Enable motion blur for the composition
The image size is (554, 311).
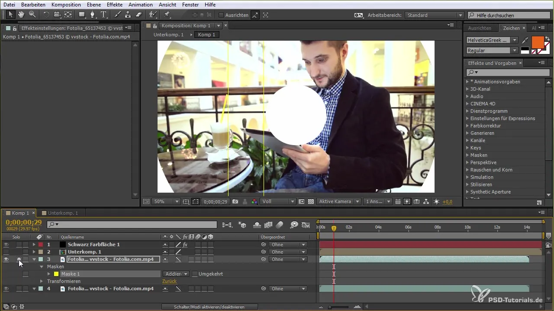[x=280, y=225]
